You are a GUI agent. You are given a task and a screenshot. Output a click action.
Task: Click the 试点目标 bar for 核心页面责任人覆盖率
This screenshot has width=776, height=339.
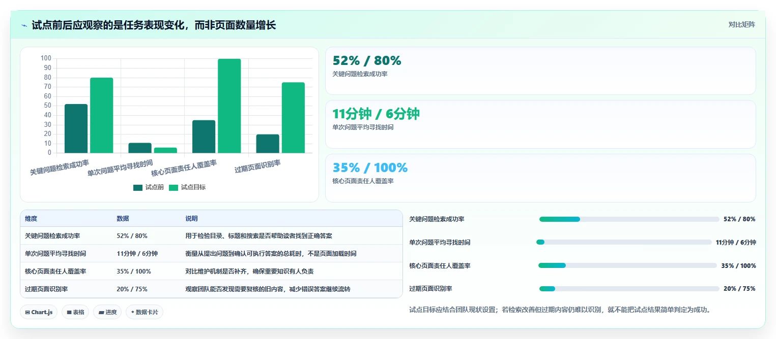[229, 106]
